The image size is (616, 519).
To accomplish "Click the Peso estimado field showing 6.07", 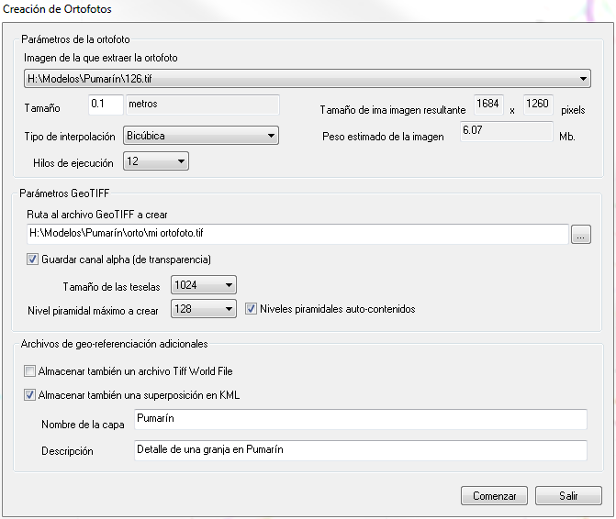I will [507, 133].
